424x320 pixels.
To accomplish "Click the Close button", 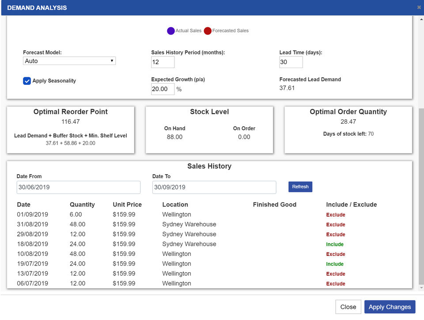I will pos(348,307).
